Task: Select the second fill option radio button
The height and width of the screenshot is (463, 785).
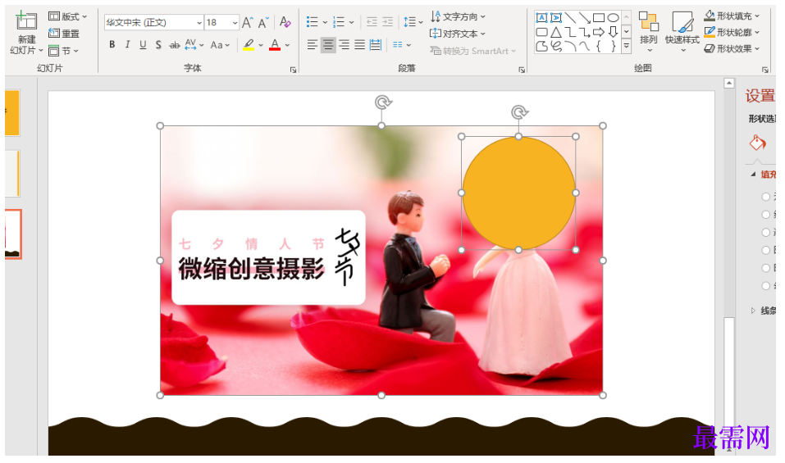Action: [x=766, y=215]
